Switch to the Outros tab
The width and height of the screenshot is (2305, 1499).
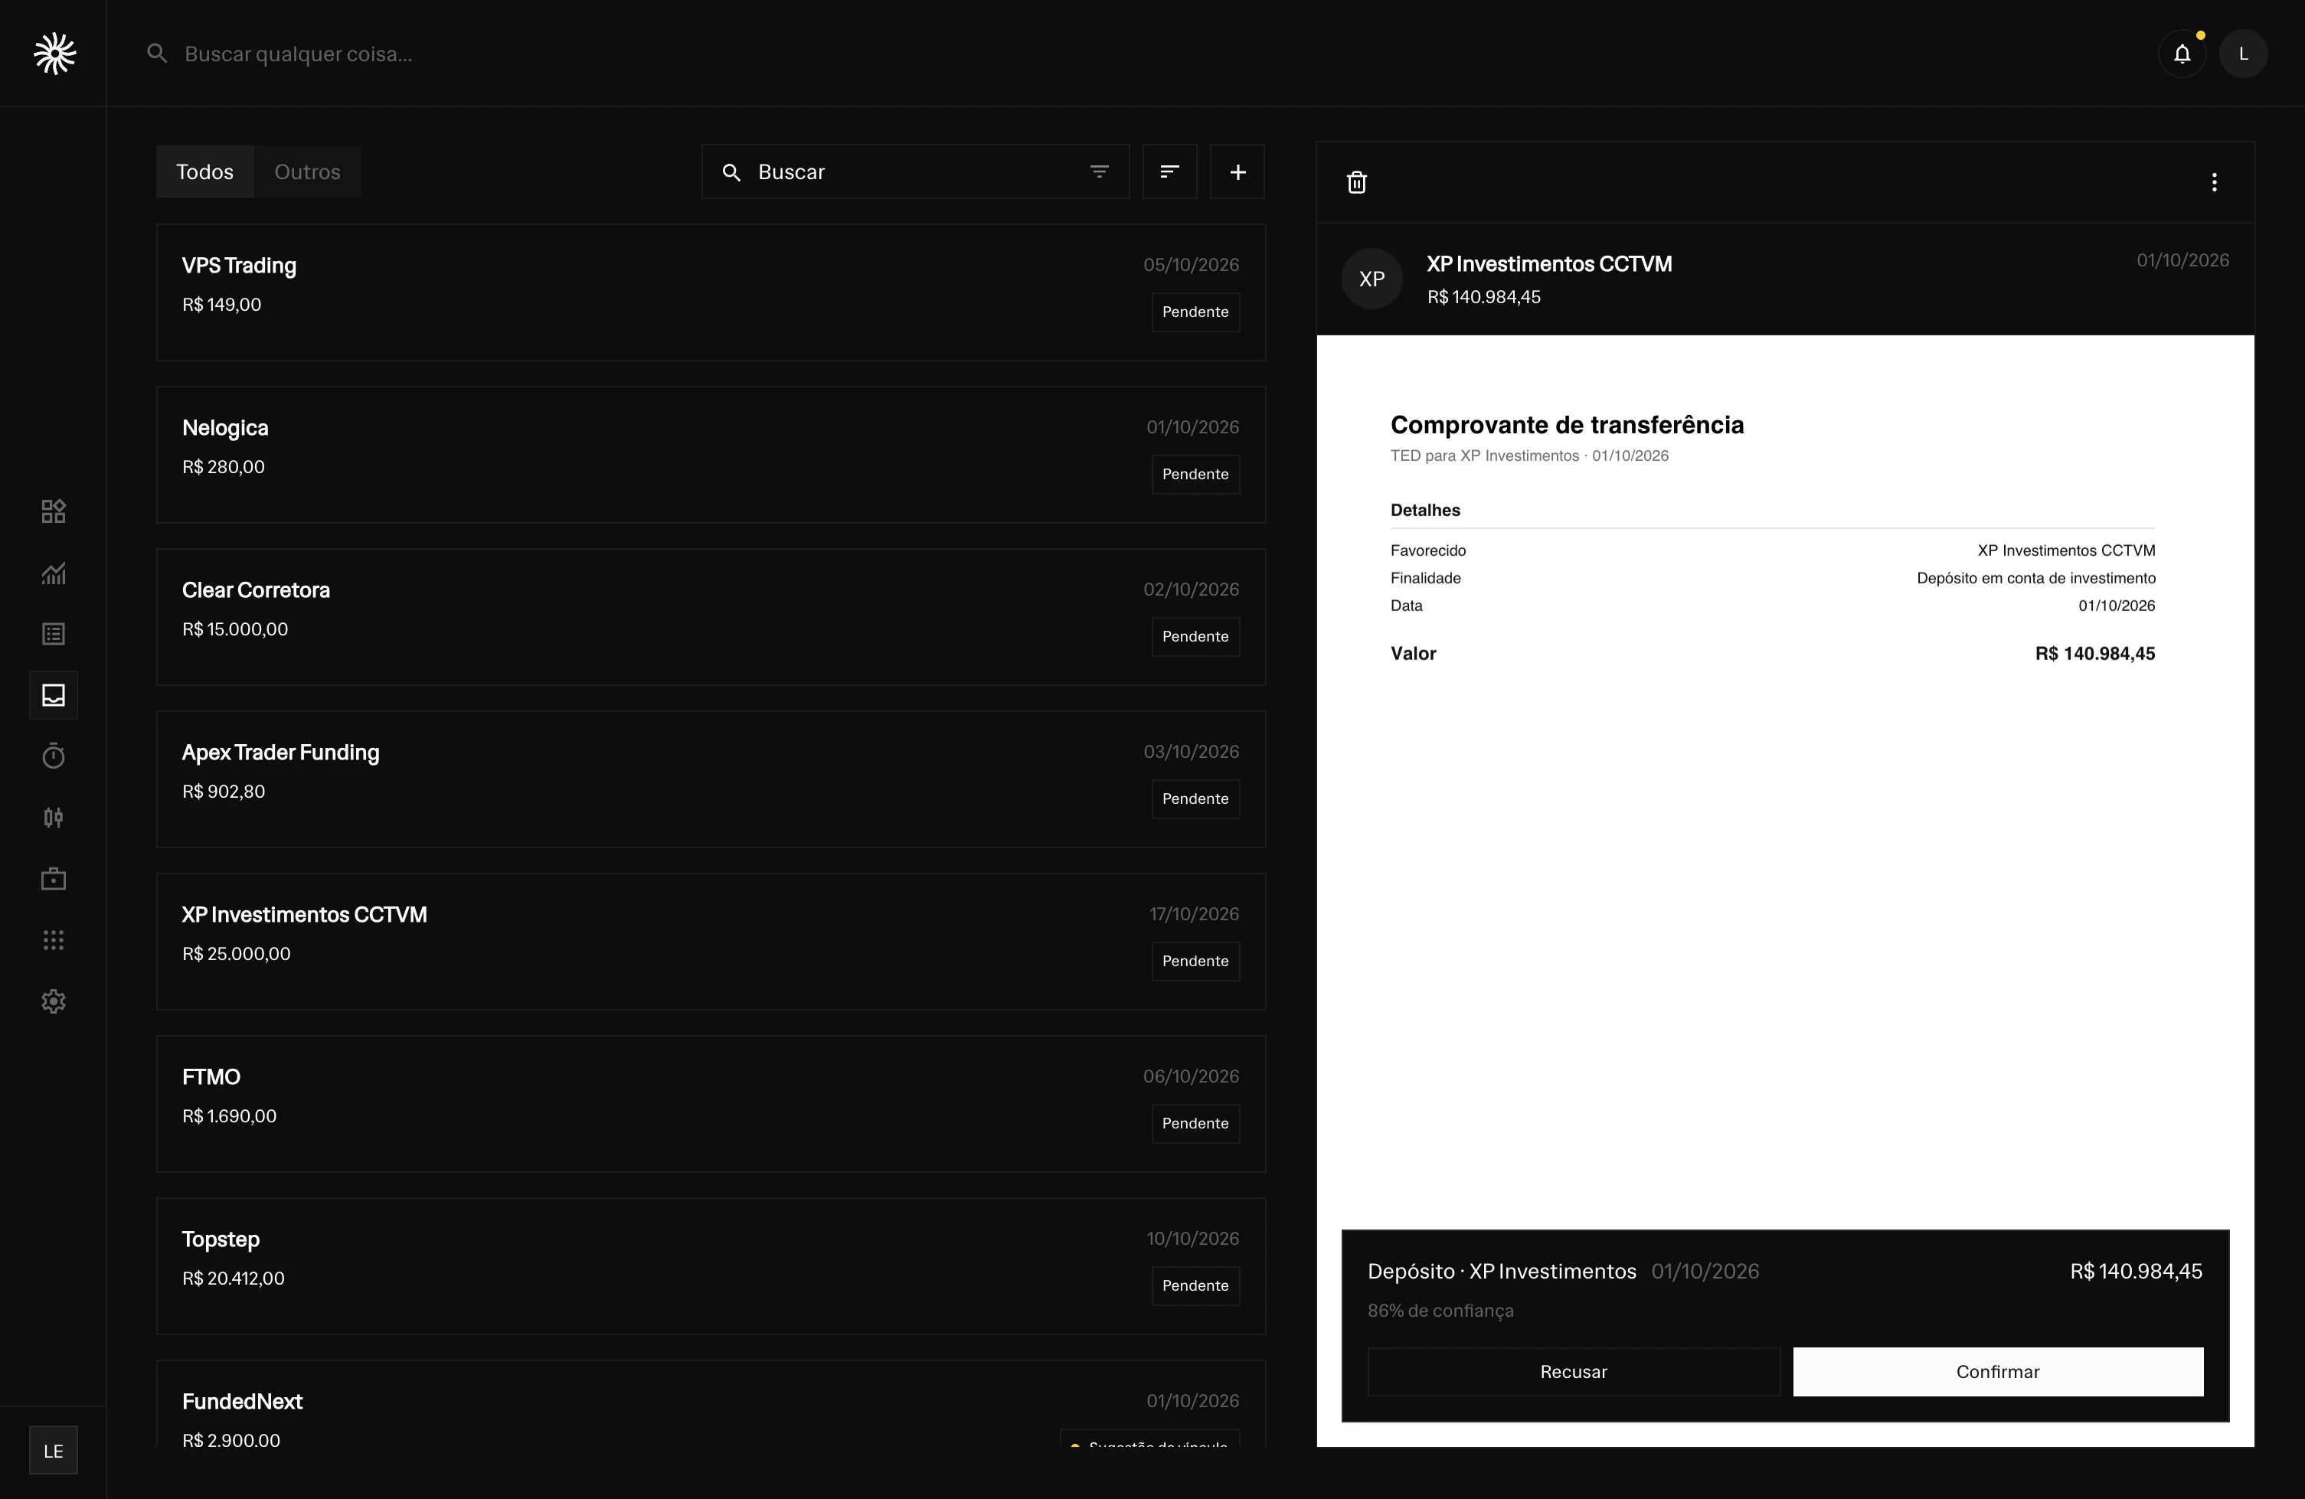pos(307,171)
